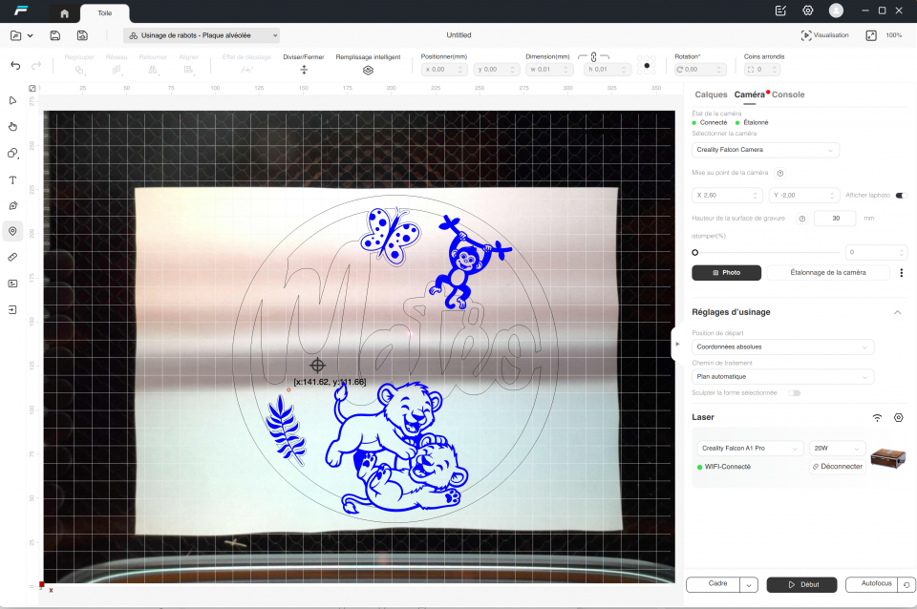Toggle the dimension aspect ratio lock

pos(593,57)
